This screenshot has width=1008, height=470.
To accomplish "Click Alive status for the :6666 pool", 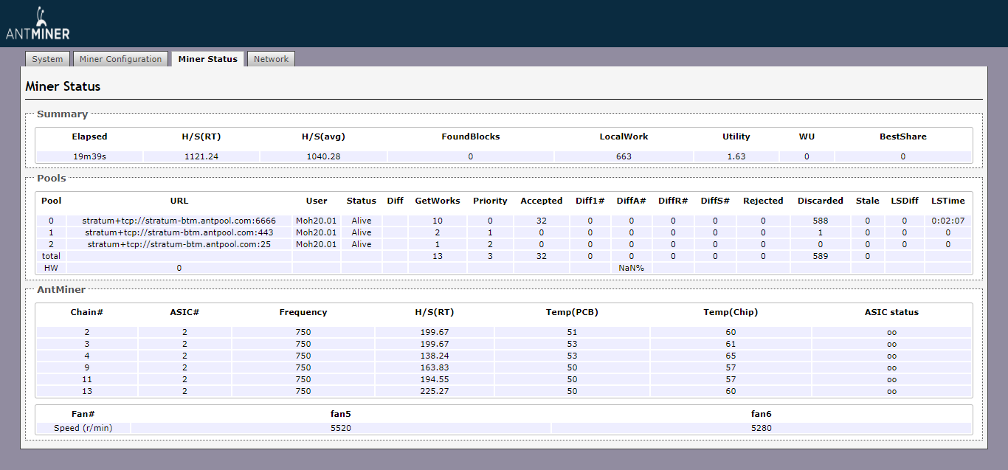I will pos(362,221).
